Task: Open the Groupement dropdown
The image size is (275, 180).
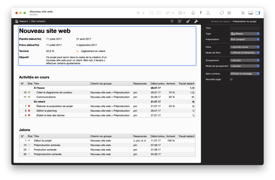Action: (x=245, y=60)
